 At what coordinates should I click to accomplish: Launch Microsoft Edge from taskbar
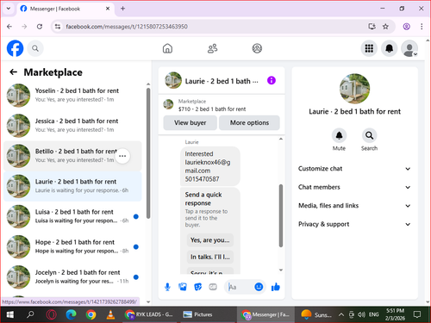point(71,314)
